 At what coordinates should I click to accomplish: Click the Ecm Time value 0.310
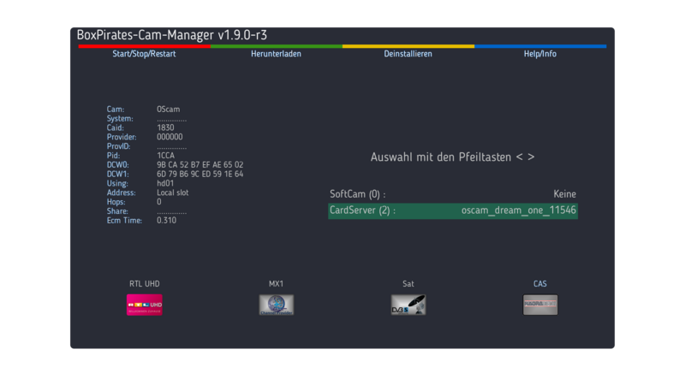167,220
